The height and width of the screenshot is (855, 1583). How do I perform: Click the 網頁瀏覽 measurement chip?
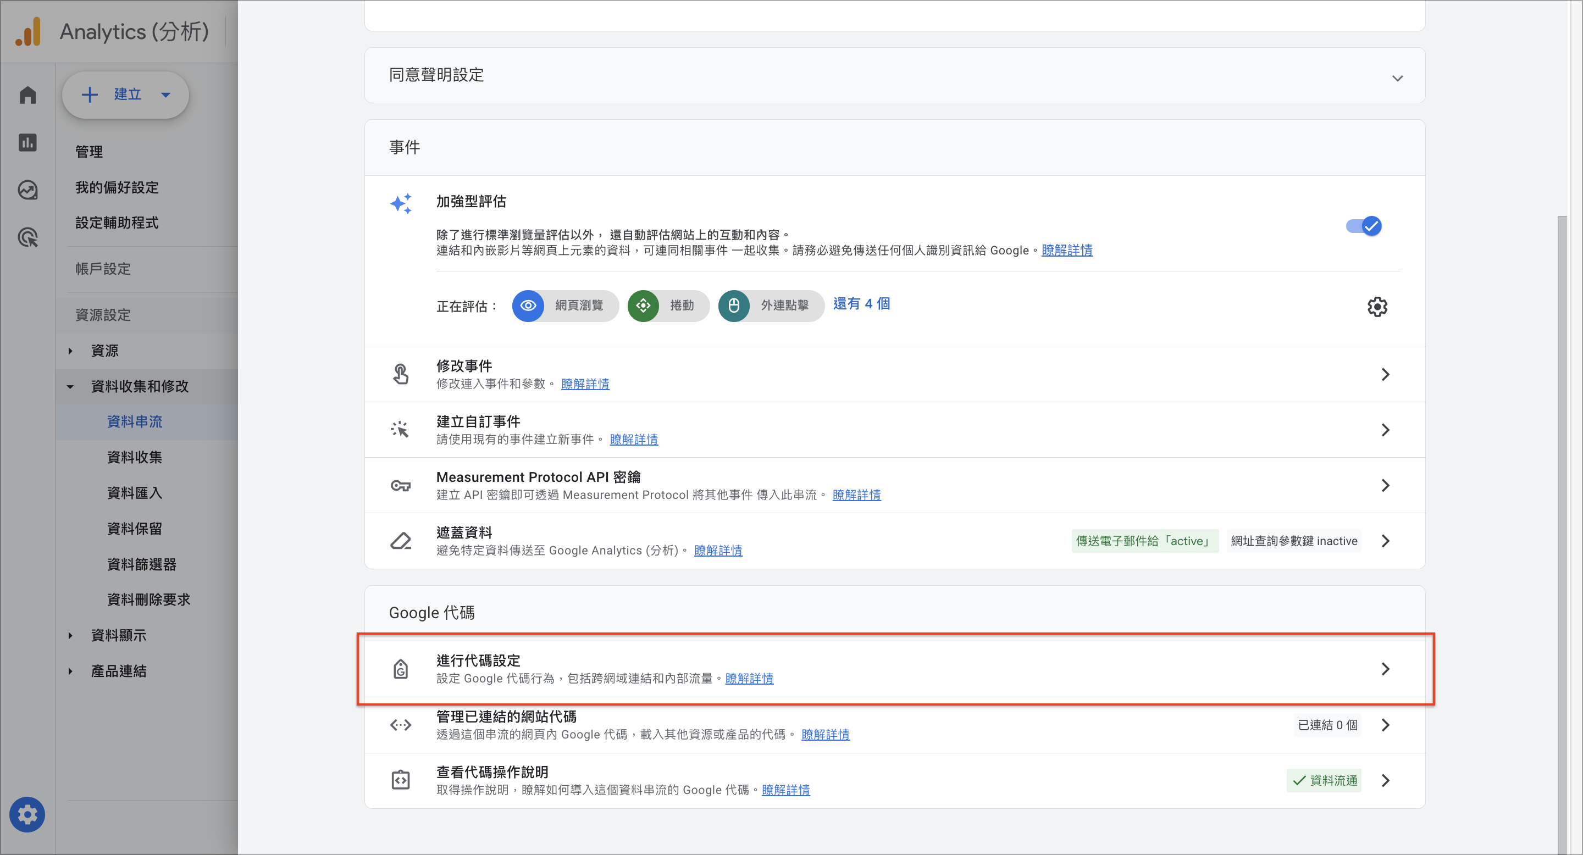click(x=566, y=306)
